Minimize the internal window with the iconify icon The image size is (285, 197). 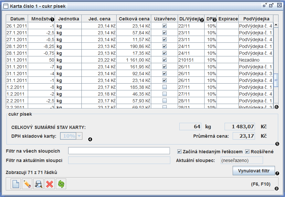265,5
